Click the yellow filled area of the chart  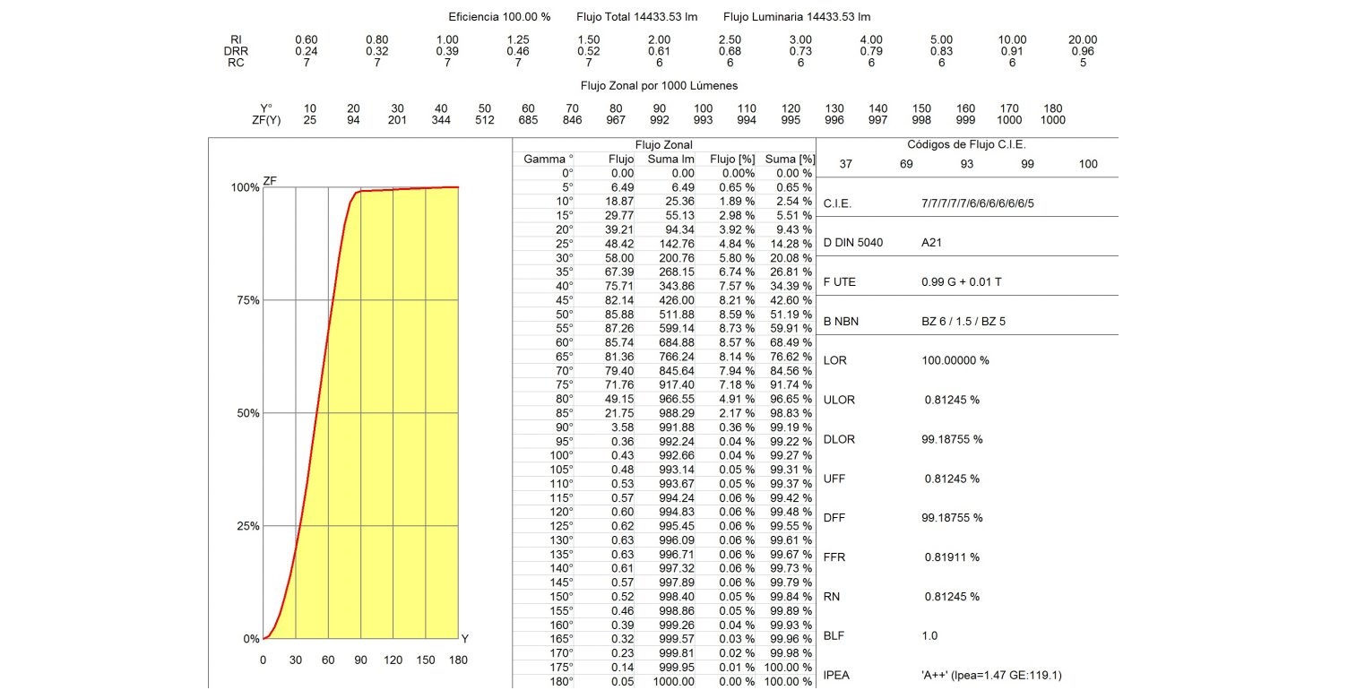click(394, 448)
